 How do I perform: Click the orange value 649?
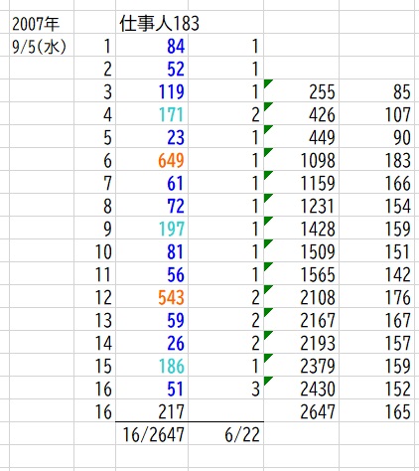171,161
